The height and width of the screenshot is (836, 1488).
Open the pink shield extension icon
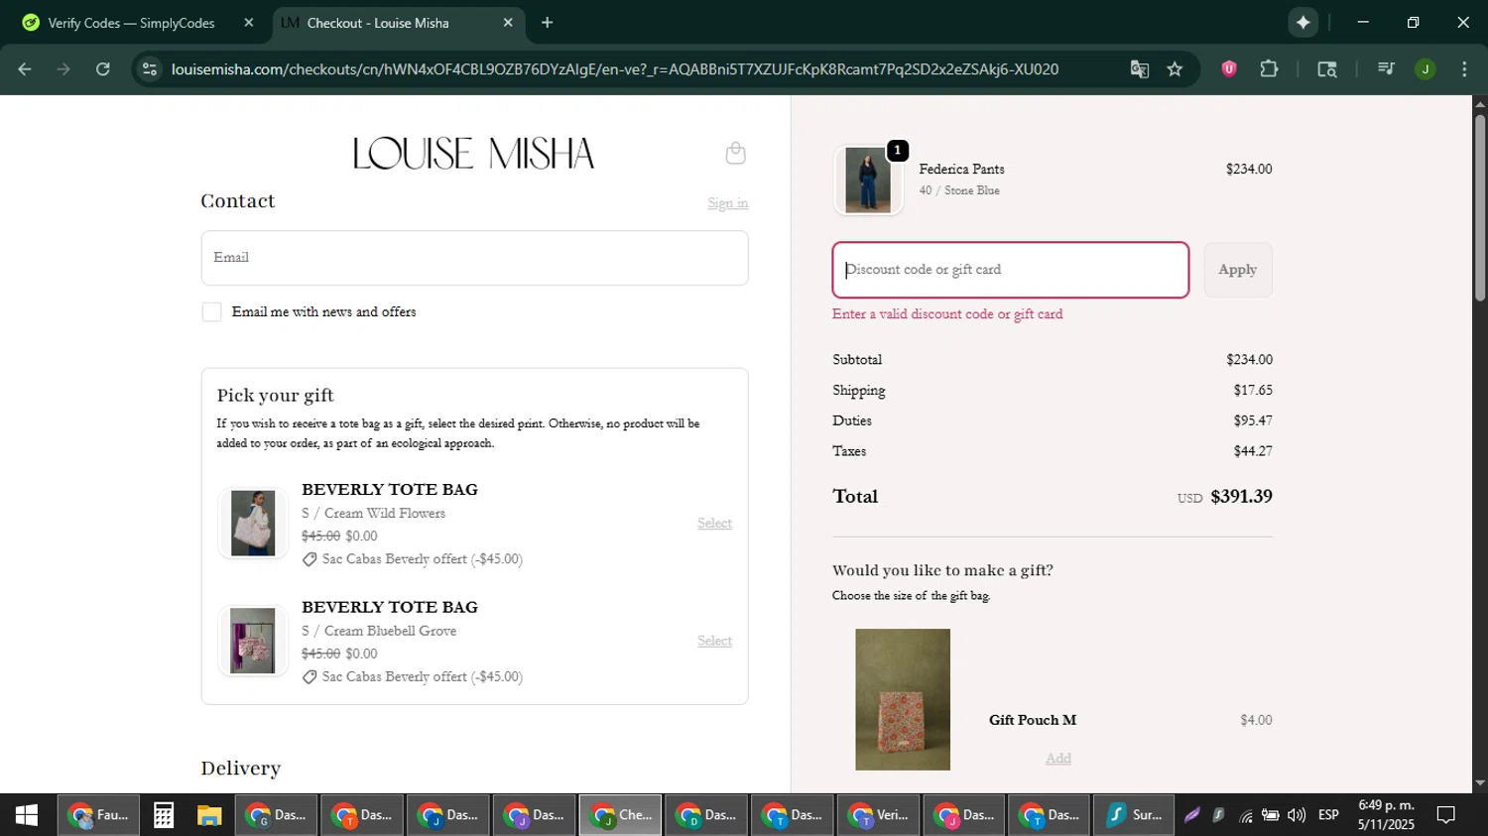click(1229, 69)
